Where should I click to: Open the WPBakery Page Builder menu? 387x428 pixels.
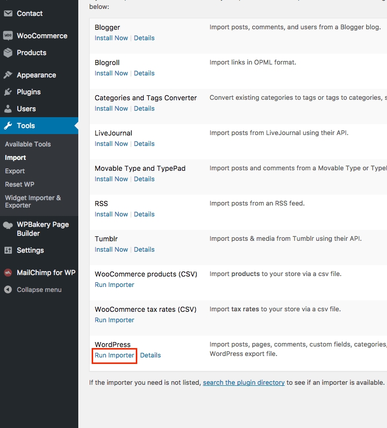(x=43, y=229)
